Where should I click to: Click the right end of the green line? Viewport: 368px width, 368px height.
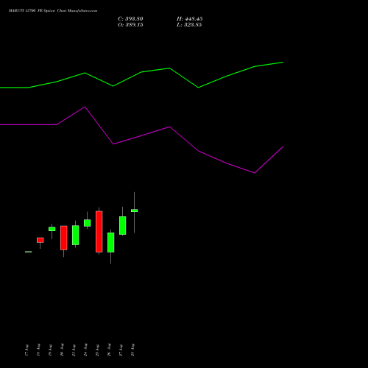point(283,63)
